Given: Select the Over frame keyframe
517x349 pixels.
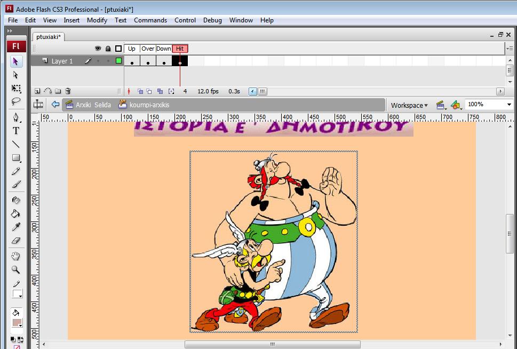Looking at the screenshot, I should tap(148, 61).
